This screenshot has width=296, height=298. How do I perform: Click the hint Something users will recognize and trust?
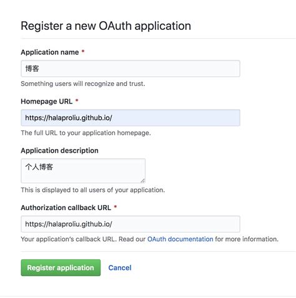(83, 84)
